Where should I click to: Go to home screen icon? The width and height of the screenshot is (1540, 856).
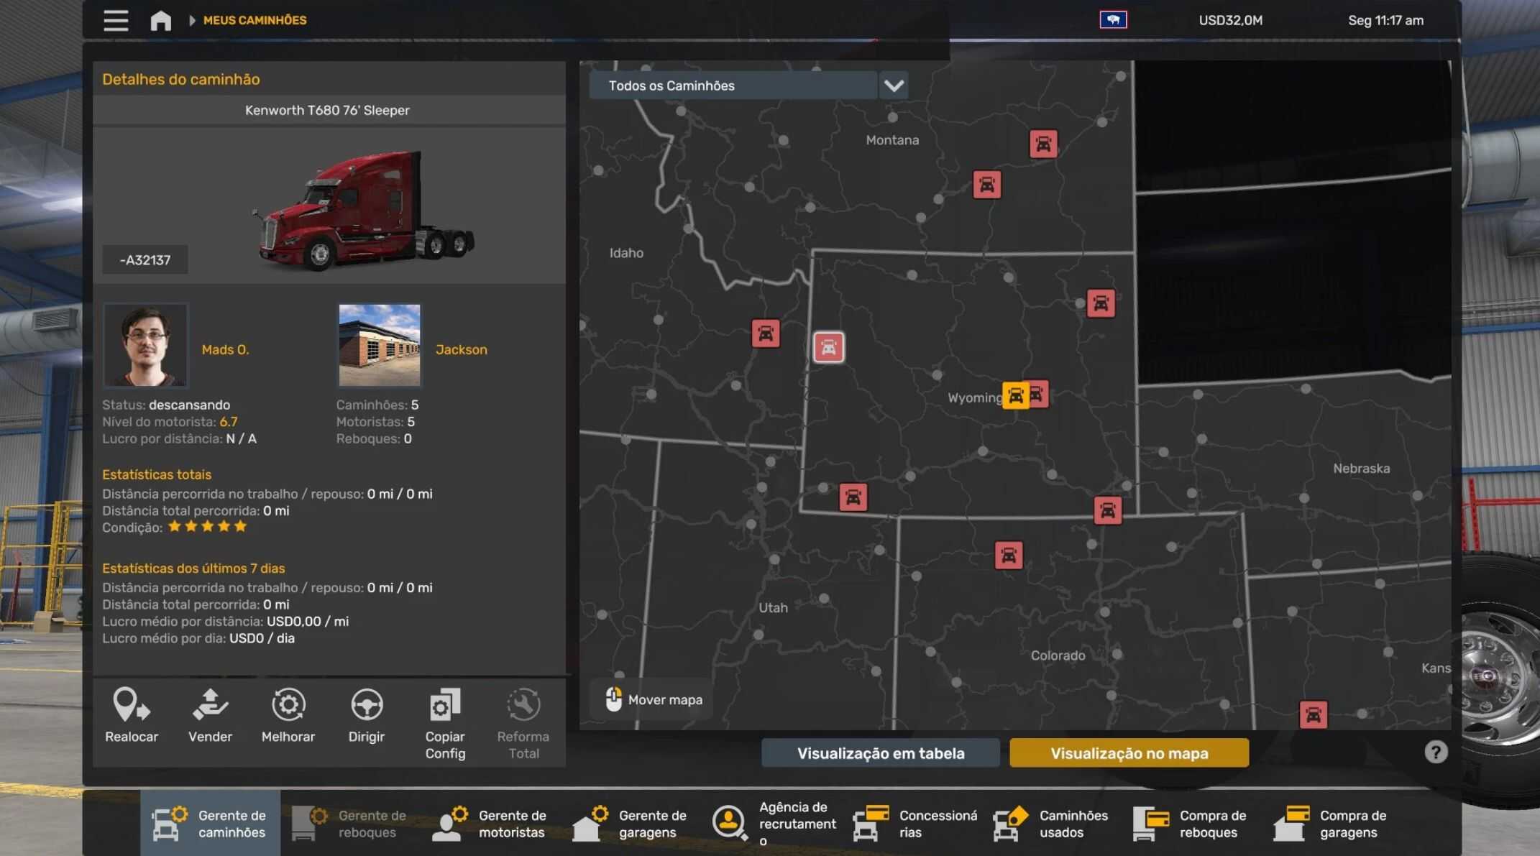point(160,20)
